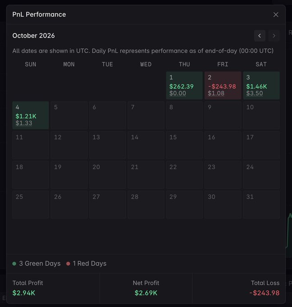292x307 pixels.
Task: Click the $0.00 value on October 1
Action: click(178, 93)
